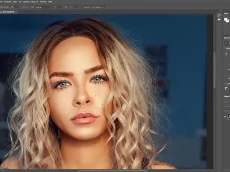Open the 3D menu
Viewport: 230px width, 172px height.
pyautogui.click(x=20, y=2)
